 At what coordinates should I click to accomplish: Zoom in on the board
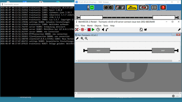point(82,38)
